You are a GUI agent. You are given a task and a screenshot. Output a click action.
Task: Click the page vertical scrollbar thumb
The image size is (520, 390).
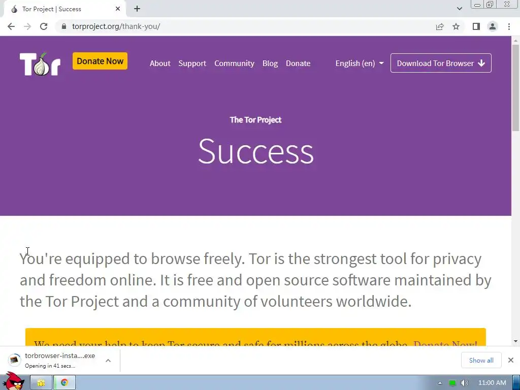point(515,87)
